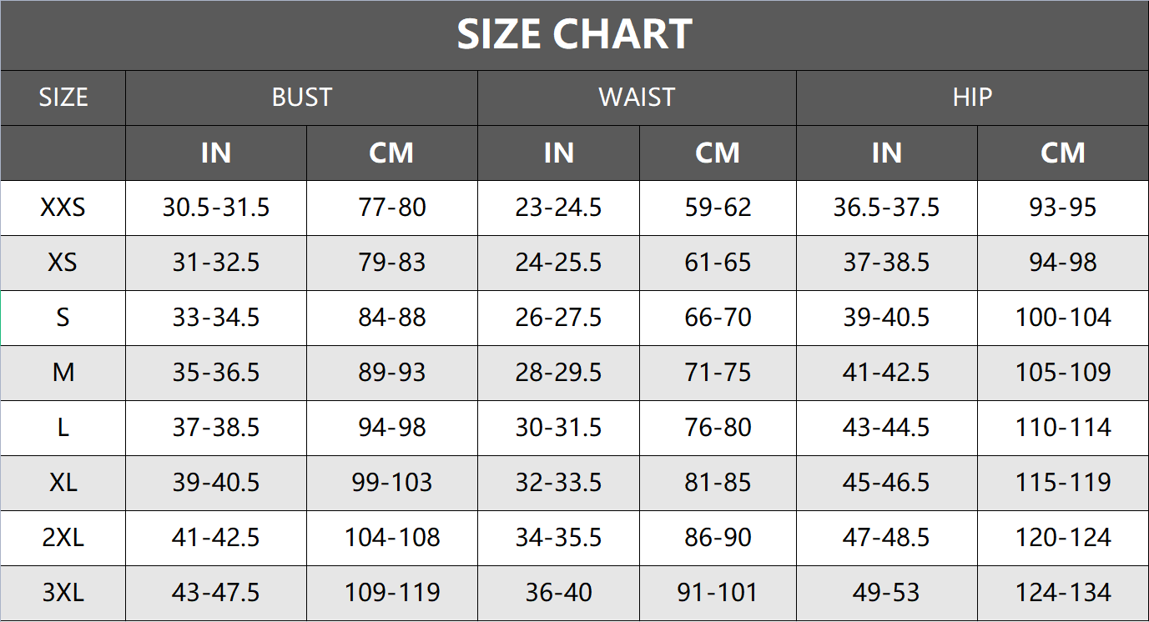The width and height of the screenshot is (1149, 622).
Task: Select the WAIST column header
Action: tap(637, 98)
